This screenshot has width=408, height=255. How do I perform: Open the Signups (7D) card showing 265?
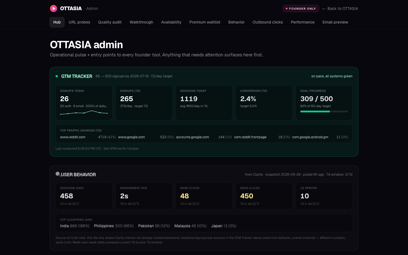tap(144, 103)
